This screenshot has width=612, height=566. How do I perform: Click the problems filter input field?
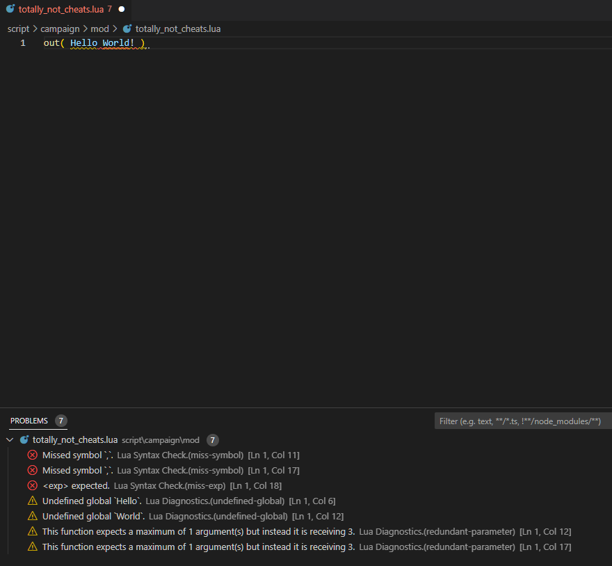[x=523, y=421]
